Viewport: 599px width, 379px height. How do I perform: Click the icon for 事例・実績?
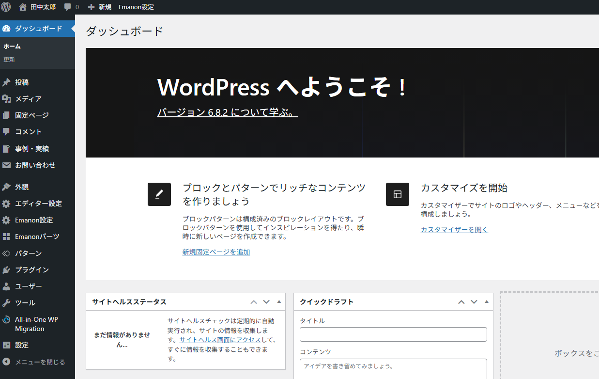pos(6,149)
